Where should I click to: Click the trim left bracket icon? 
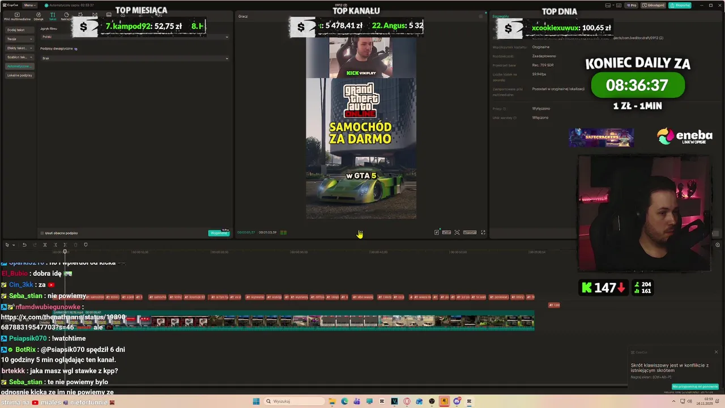click(x=55, y=245)
